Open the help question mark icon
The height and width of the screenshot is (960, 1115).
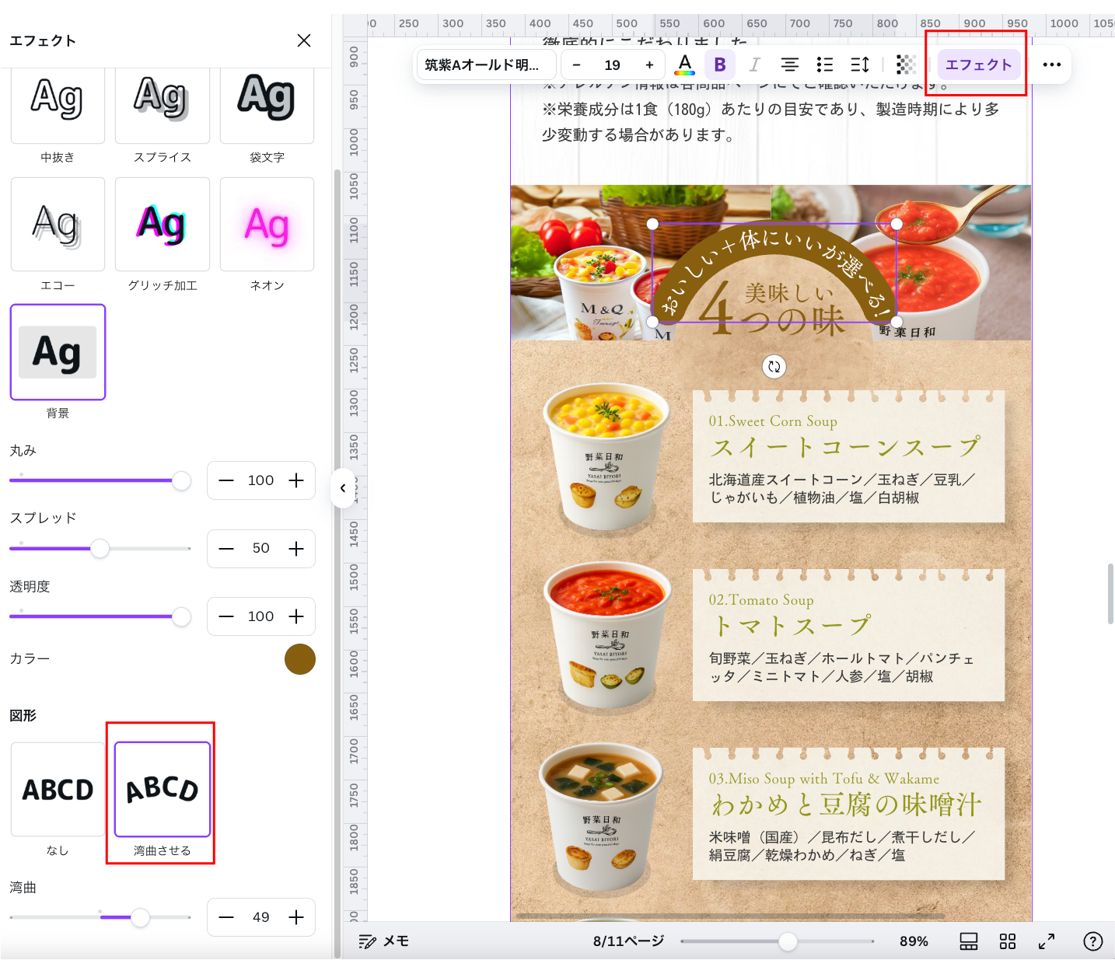[1092, 941]
